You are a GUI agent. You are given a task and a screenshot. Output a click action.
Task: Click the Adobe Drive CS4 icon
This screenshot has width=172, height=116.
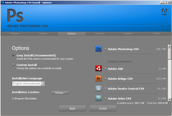99,98
